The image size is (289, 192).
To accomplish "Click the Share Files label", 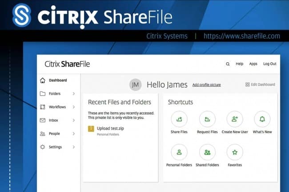I will coord(179,132).
